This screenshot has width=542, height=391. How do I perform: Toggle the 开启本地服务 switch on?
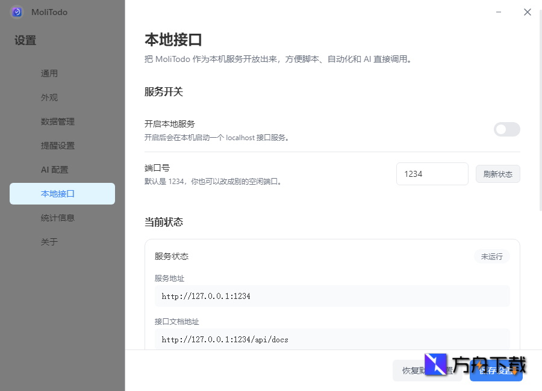(506, 129)
